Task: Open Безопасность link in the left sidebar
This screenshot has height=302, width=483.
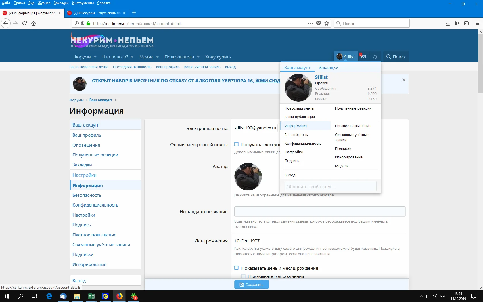Action: point(87,195)
